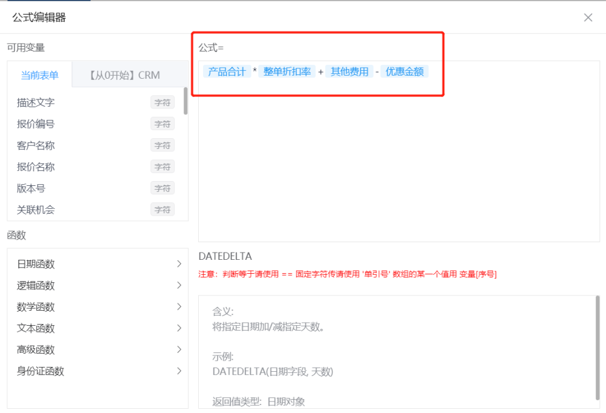Click the 字符 type badge beside 描述文字

coord(162,102)
